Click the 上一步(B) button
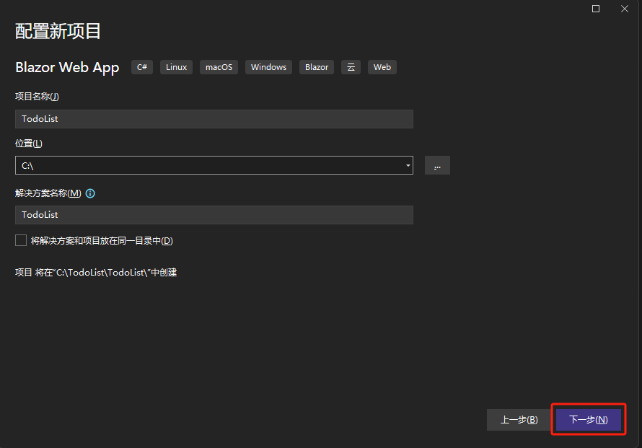This screenshot has height=448, width=642. point(519,419)
